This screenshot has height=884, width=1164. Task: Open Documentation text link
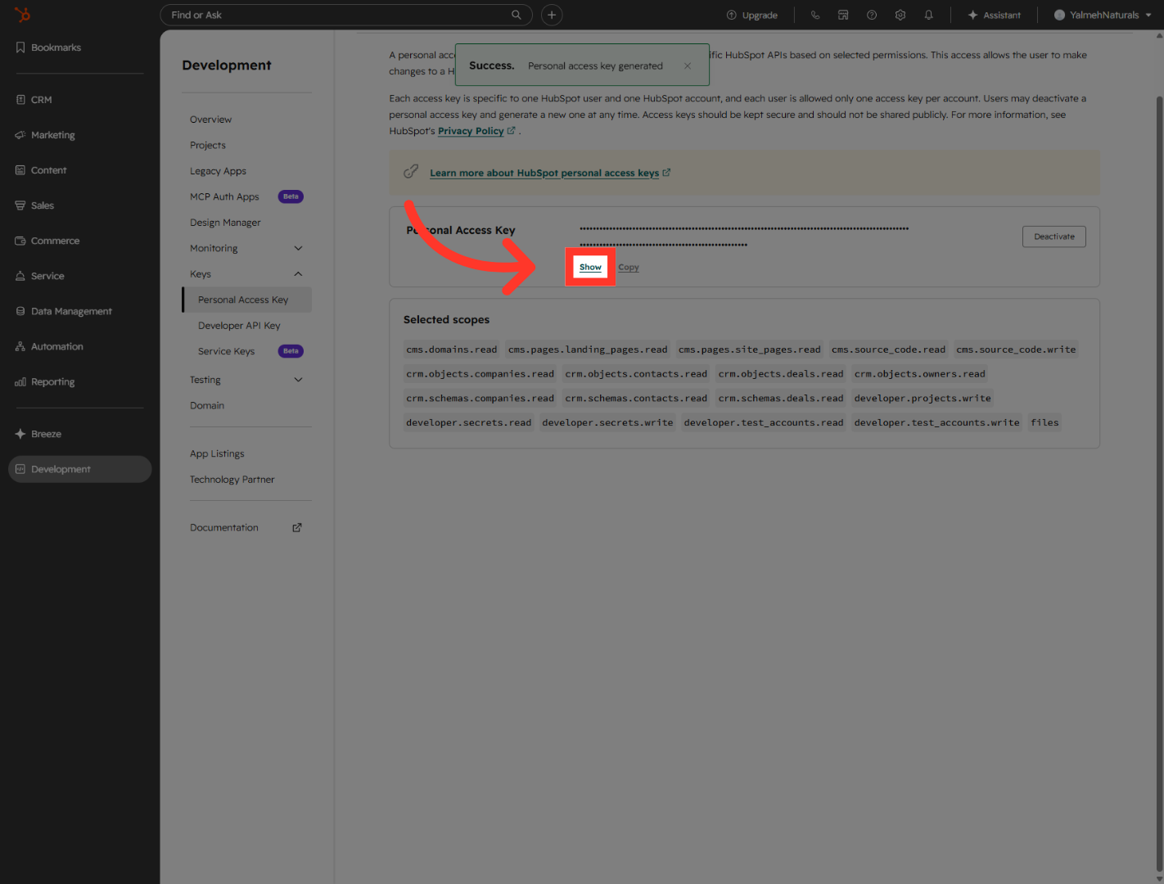coord(224,528)
